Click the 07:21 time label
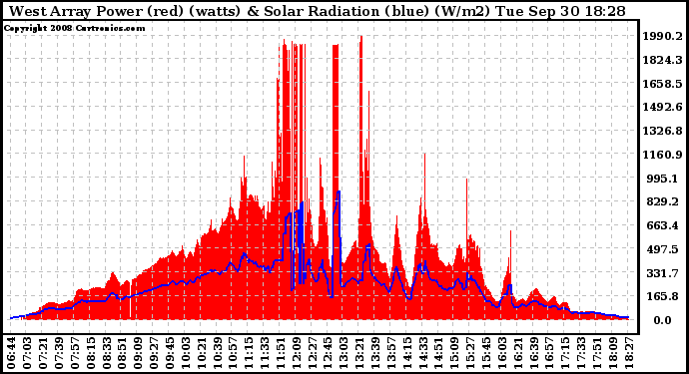This screenshot has height=374, width=689. 43,353
